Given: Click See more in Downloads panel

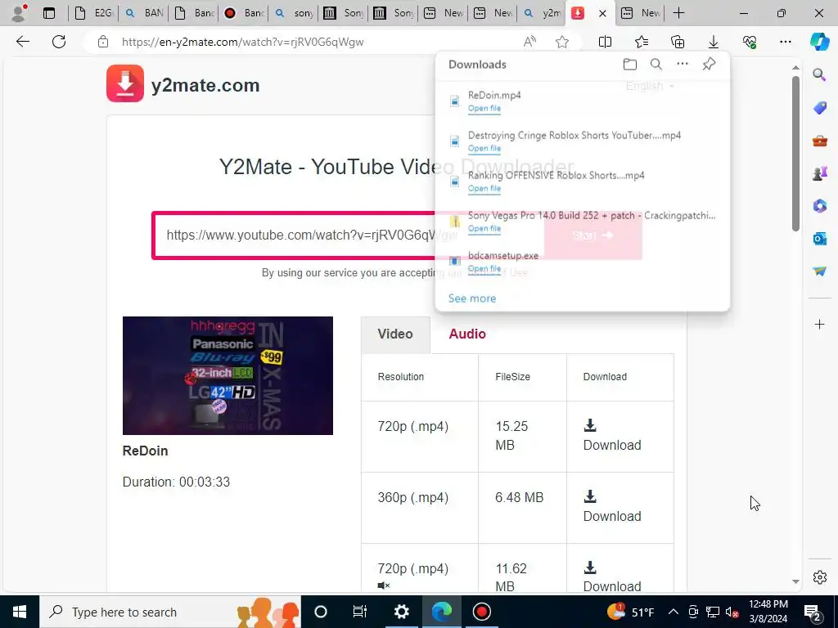Looking at the screenshot, I should (x=472, y=298).
